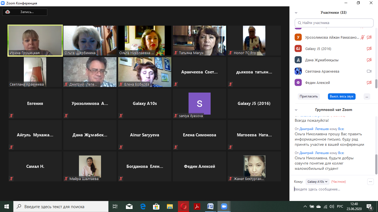The height and width of the screenshot is (212, 378).
Task: Select the Жанат Бектурган video tile
Action: (254, 166)
